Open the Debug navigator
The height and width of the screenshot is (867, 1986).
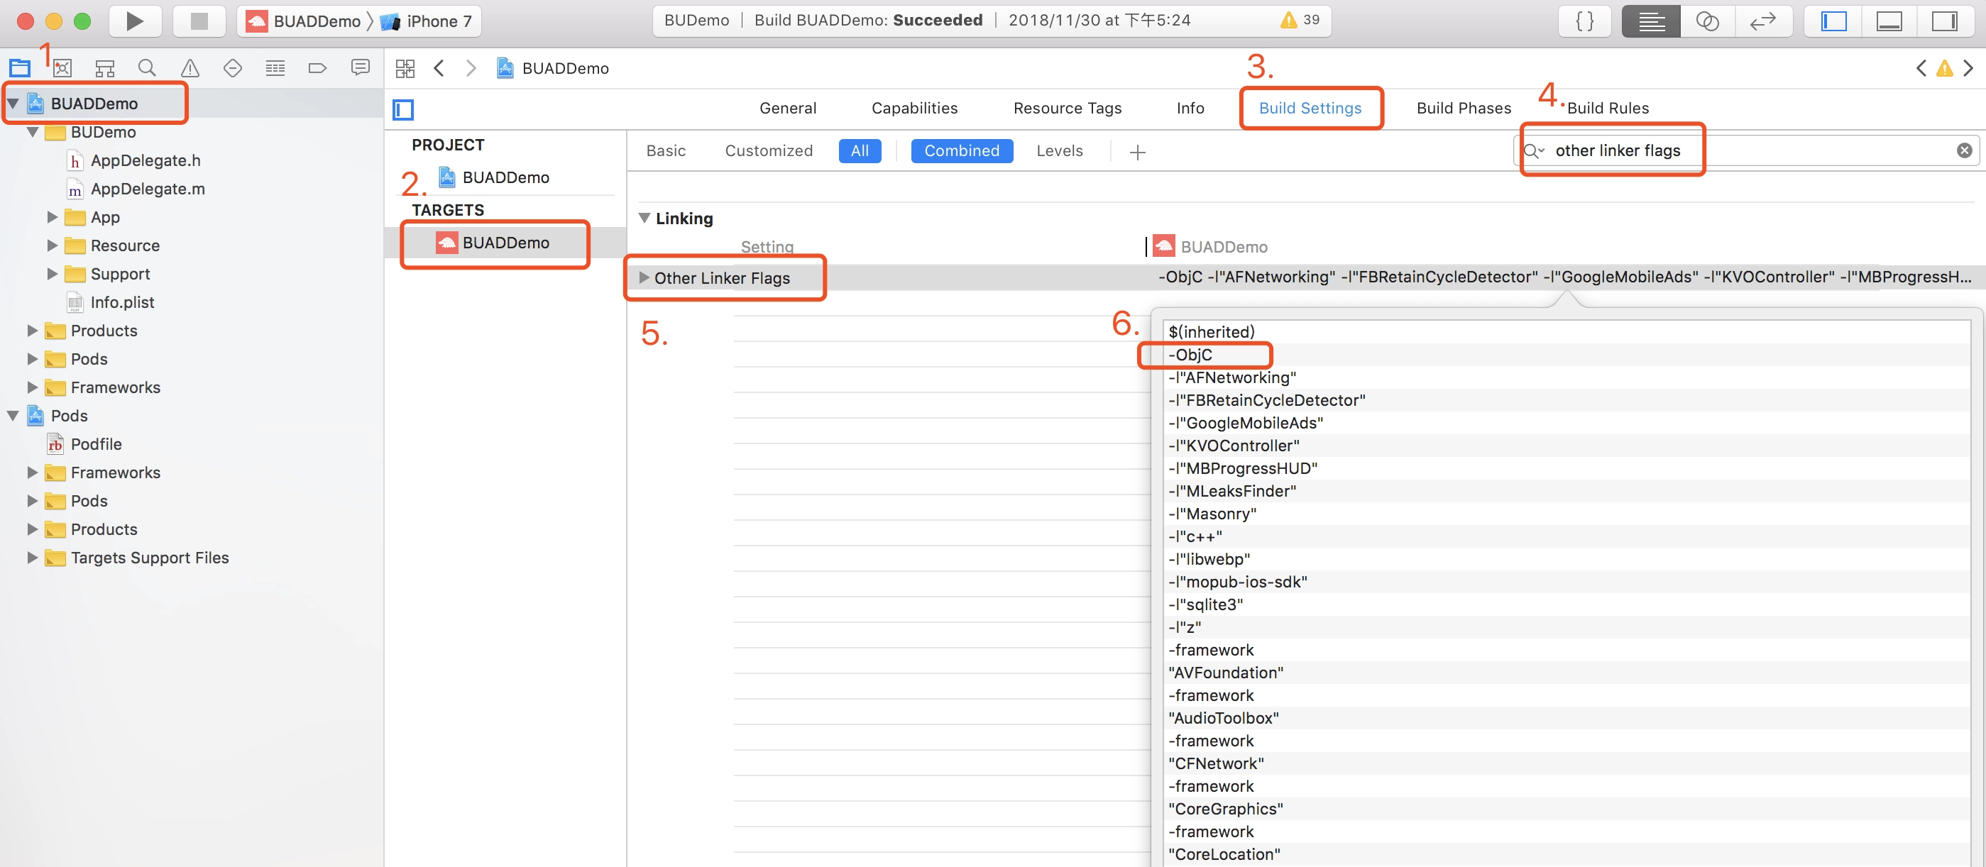coord(275,68)
